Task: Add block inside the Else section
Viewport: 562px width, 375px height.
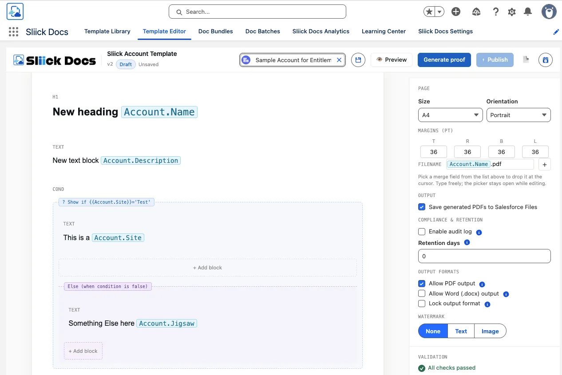Action: click(83, 351)
